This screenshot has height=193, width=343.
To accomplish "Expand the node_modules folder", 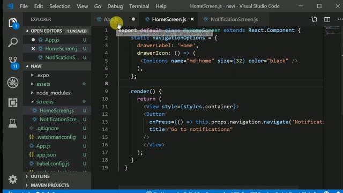I will (32, 93).
